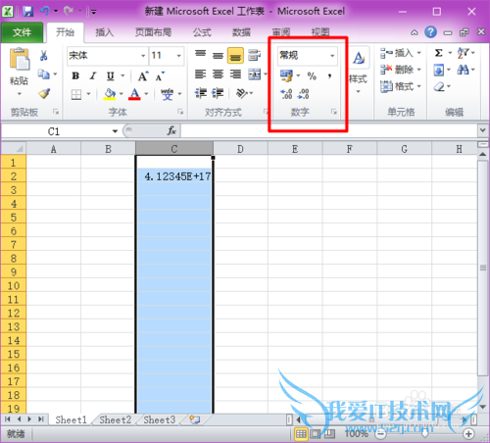Center text horizontally

pos(218,74)
